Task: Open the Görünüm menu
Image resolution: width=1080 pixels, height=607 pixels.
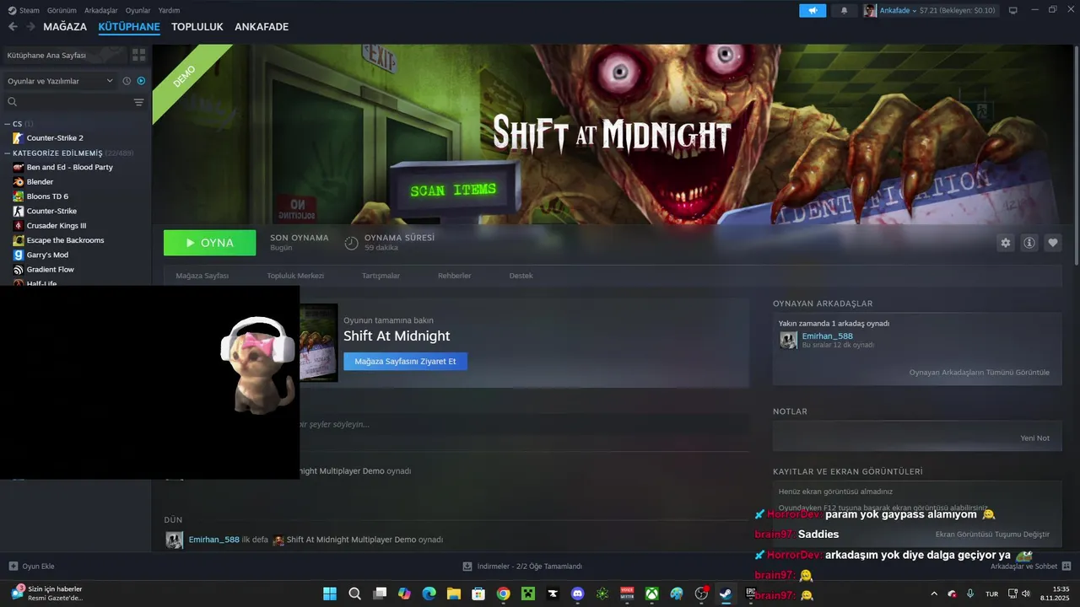Action: (62, 10)
